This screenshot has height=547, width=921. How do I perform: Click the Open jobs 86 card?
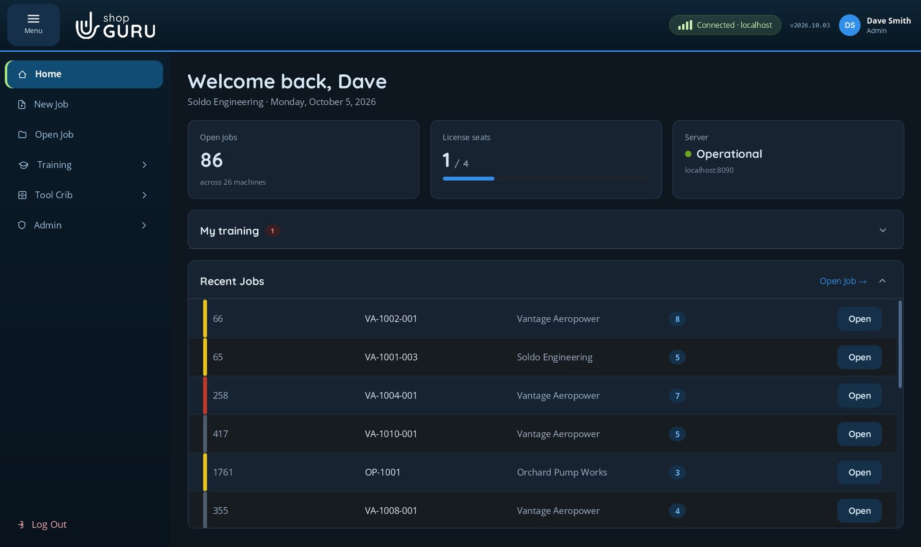pyautogui.click(x=303, y=159)
